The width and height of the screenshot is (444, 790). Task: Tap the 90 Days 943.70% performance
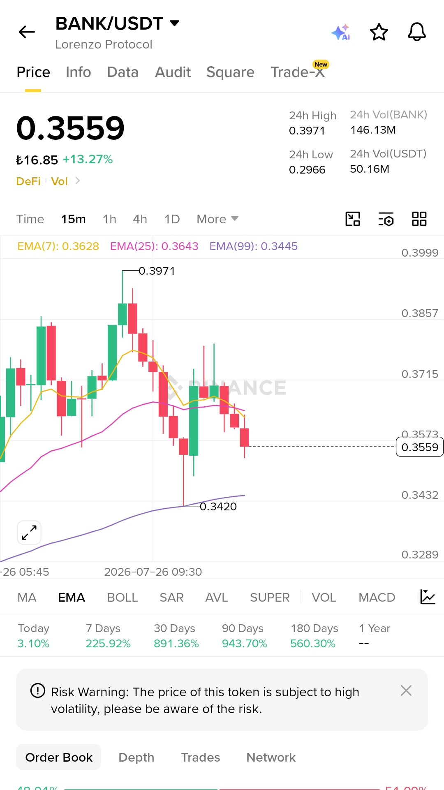point(245,636)
